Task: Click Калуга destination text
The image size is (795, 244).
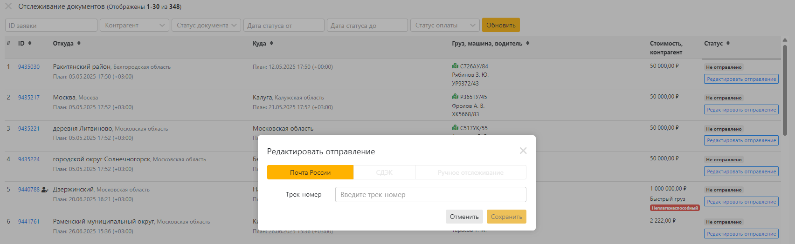Action: 262,98
